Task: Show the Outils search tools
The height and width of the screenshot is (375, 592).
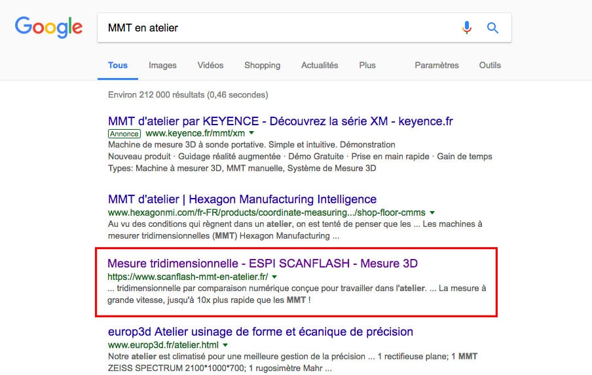Action: tap(490, 66)
